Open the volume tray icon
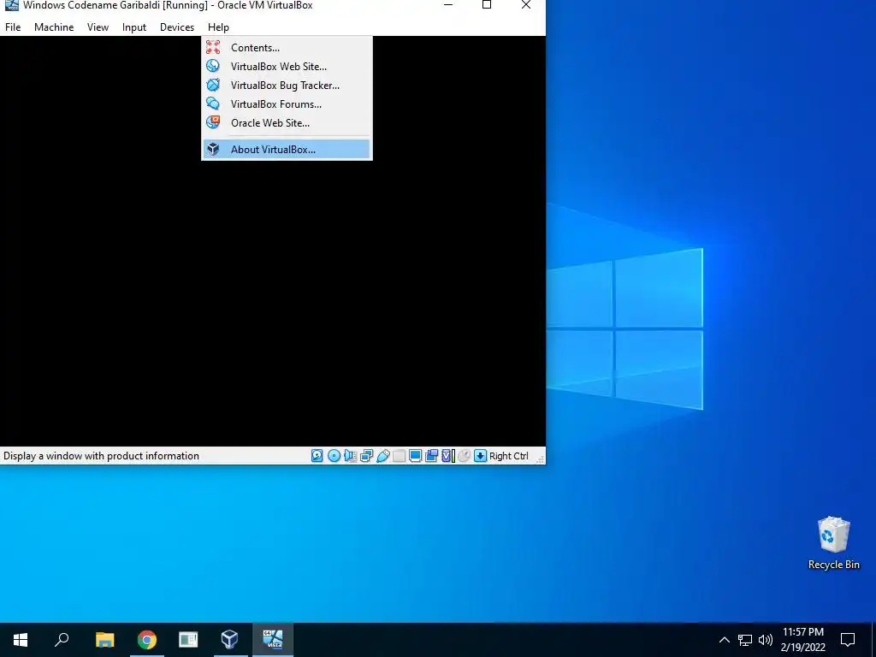This screenshot has height=657, width=876. point(766,640)
